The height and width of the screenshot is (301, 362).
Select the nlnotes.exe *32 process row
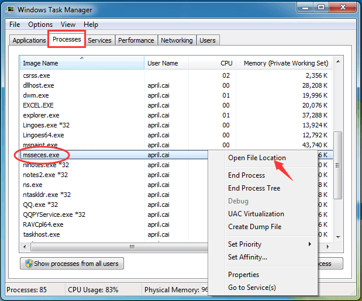click(114, 165)
